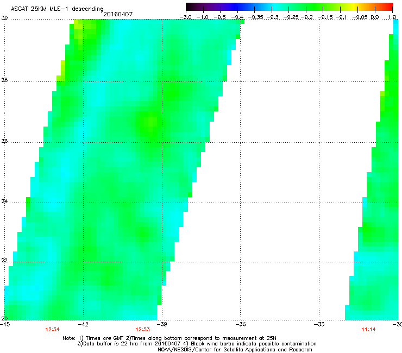Select the -0.5 color scale label
Screen dimensions: 402x353
[x=219, y=17]
